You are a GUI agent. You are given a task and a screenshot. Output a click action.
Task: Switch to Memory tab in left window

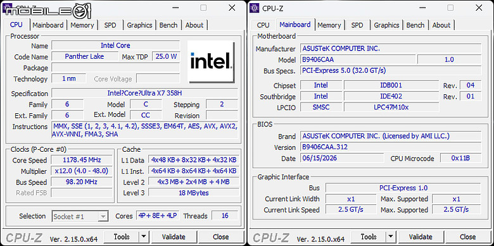coord(82,25)
